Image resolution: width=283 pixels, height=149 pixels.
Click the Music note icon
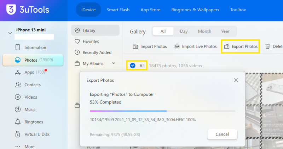18,109
